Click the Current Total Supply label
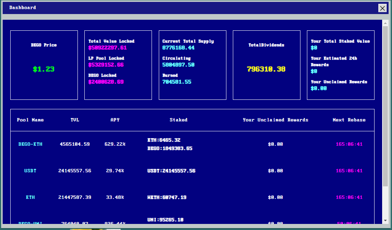 pos(188,41)
